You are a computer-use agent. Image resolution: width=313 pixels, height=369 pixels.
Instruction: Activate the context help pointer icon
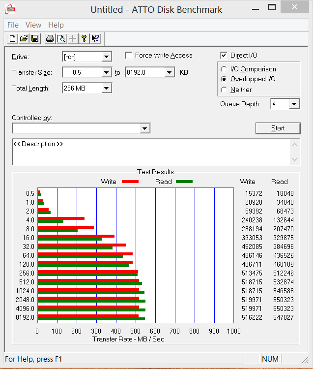95,38
